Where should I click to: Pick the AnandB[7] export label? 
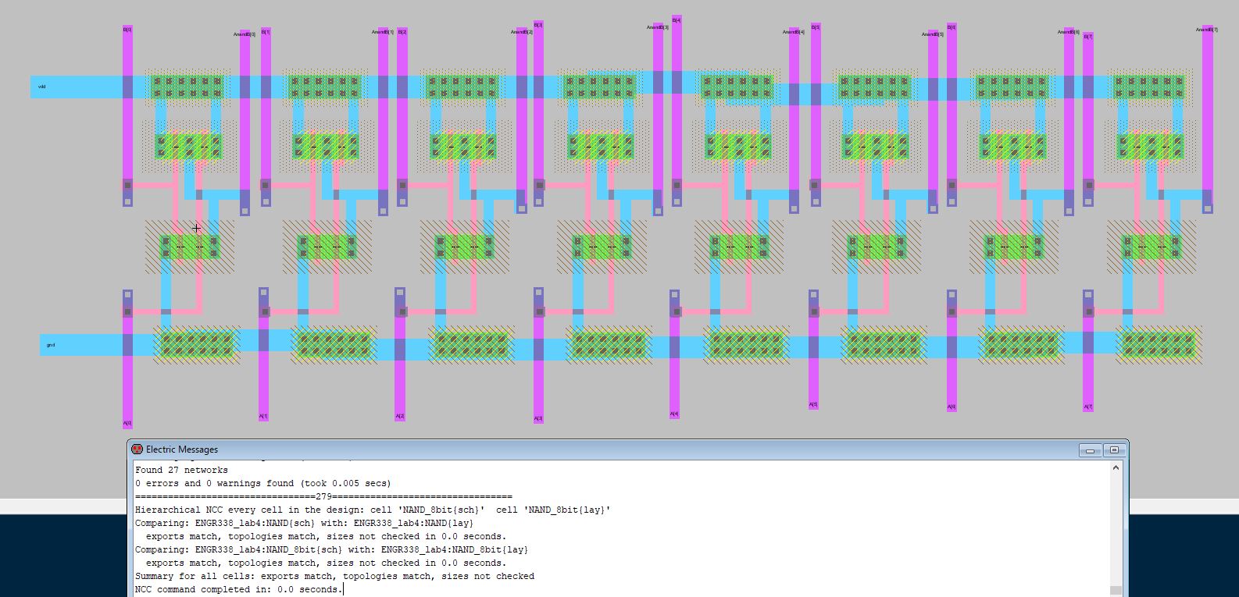(1206, 30)
